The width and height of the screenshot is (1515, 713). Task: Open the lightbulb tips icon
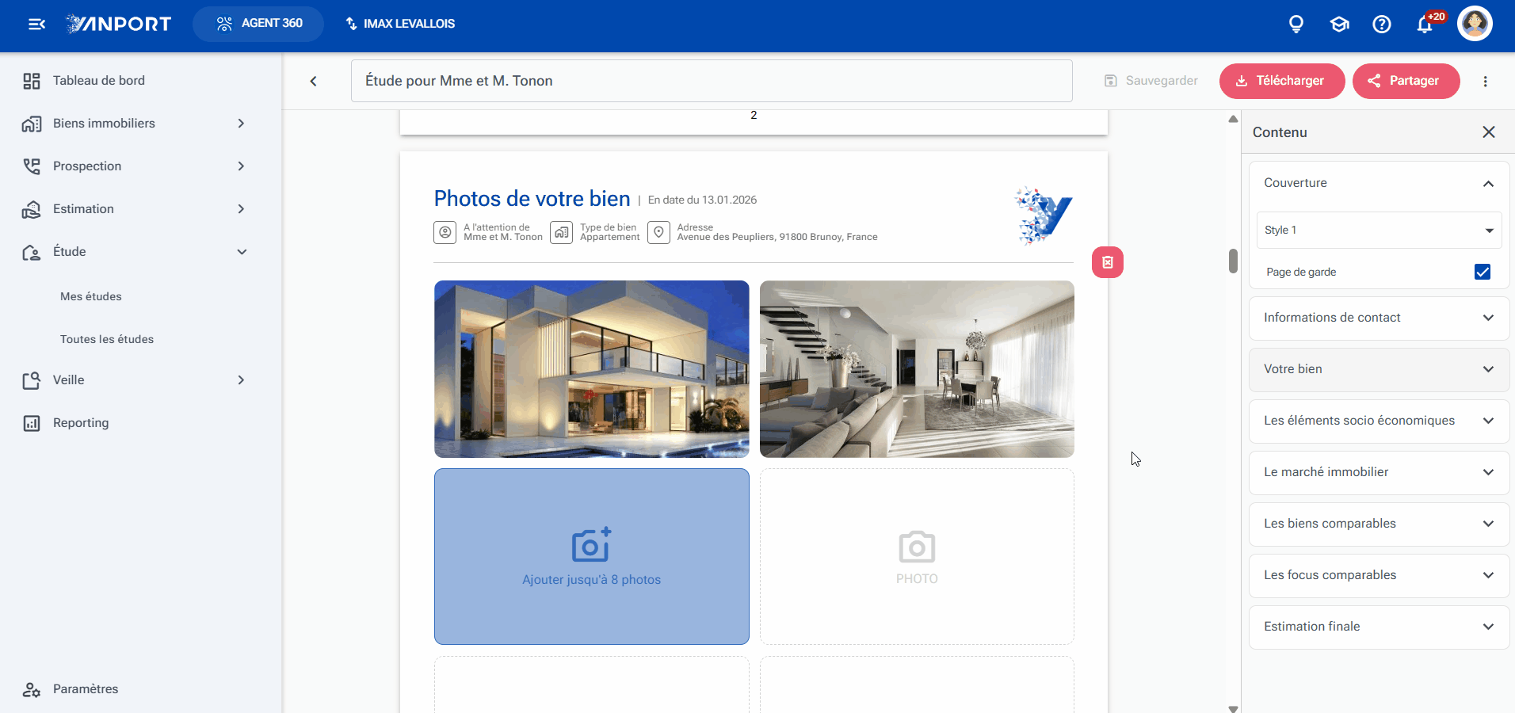(x=1296, y=24)
